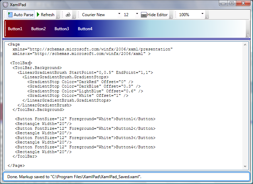Click the line with Color="DarkBlue"
The image size is (253, 184).
coord(84,86)
